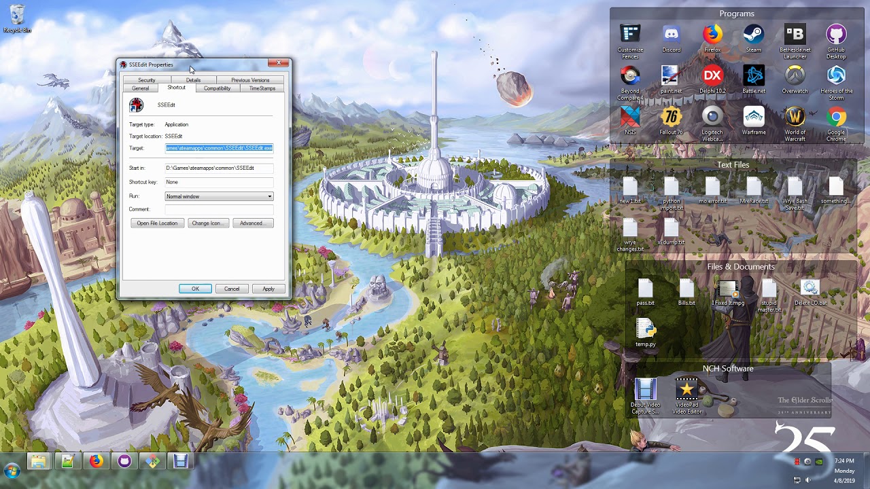This screenshot has width=870, height=489.
Task: Open Debut Video Capture Software icon
Action: coord(646,397)
